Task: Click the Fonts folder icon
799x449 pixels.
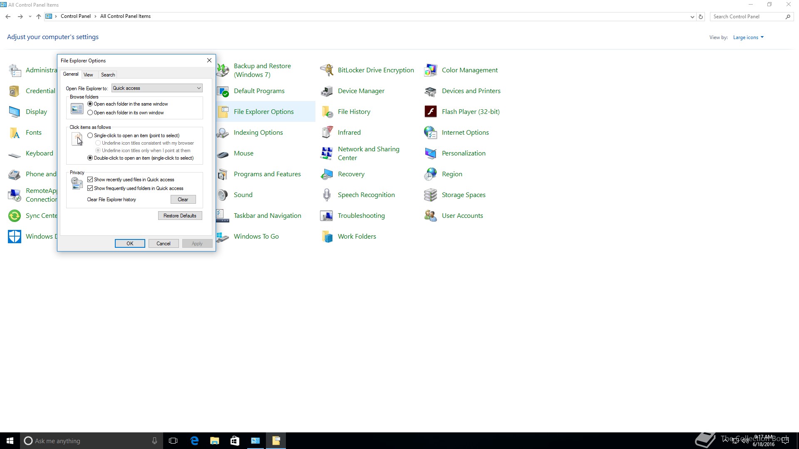Action: coord(15,133)
